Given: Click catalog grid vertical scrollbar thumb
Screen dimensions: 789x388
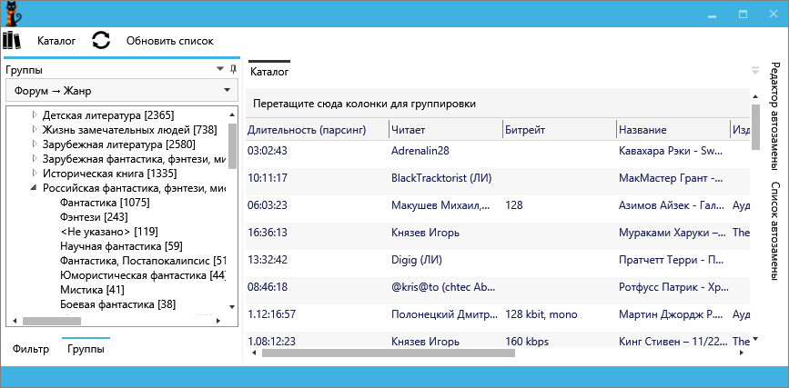Looking at the screenshot, I should (x=755, y=127).
